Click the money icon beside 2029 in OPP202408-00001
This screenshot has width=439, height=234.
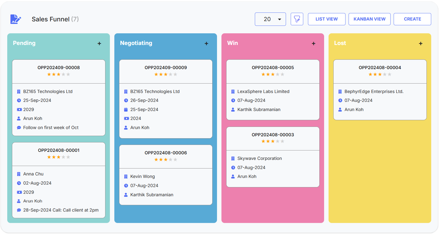19,192
